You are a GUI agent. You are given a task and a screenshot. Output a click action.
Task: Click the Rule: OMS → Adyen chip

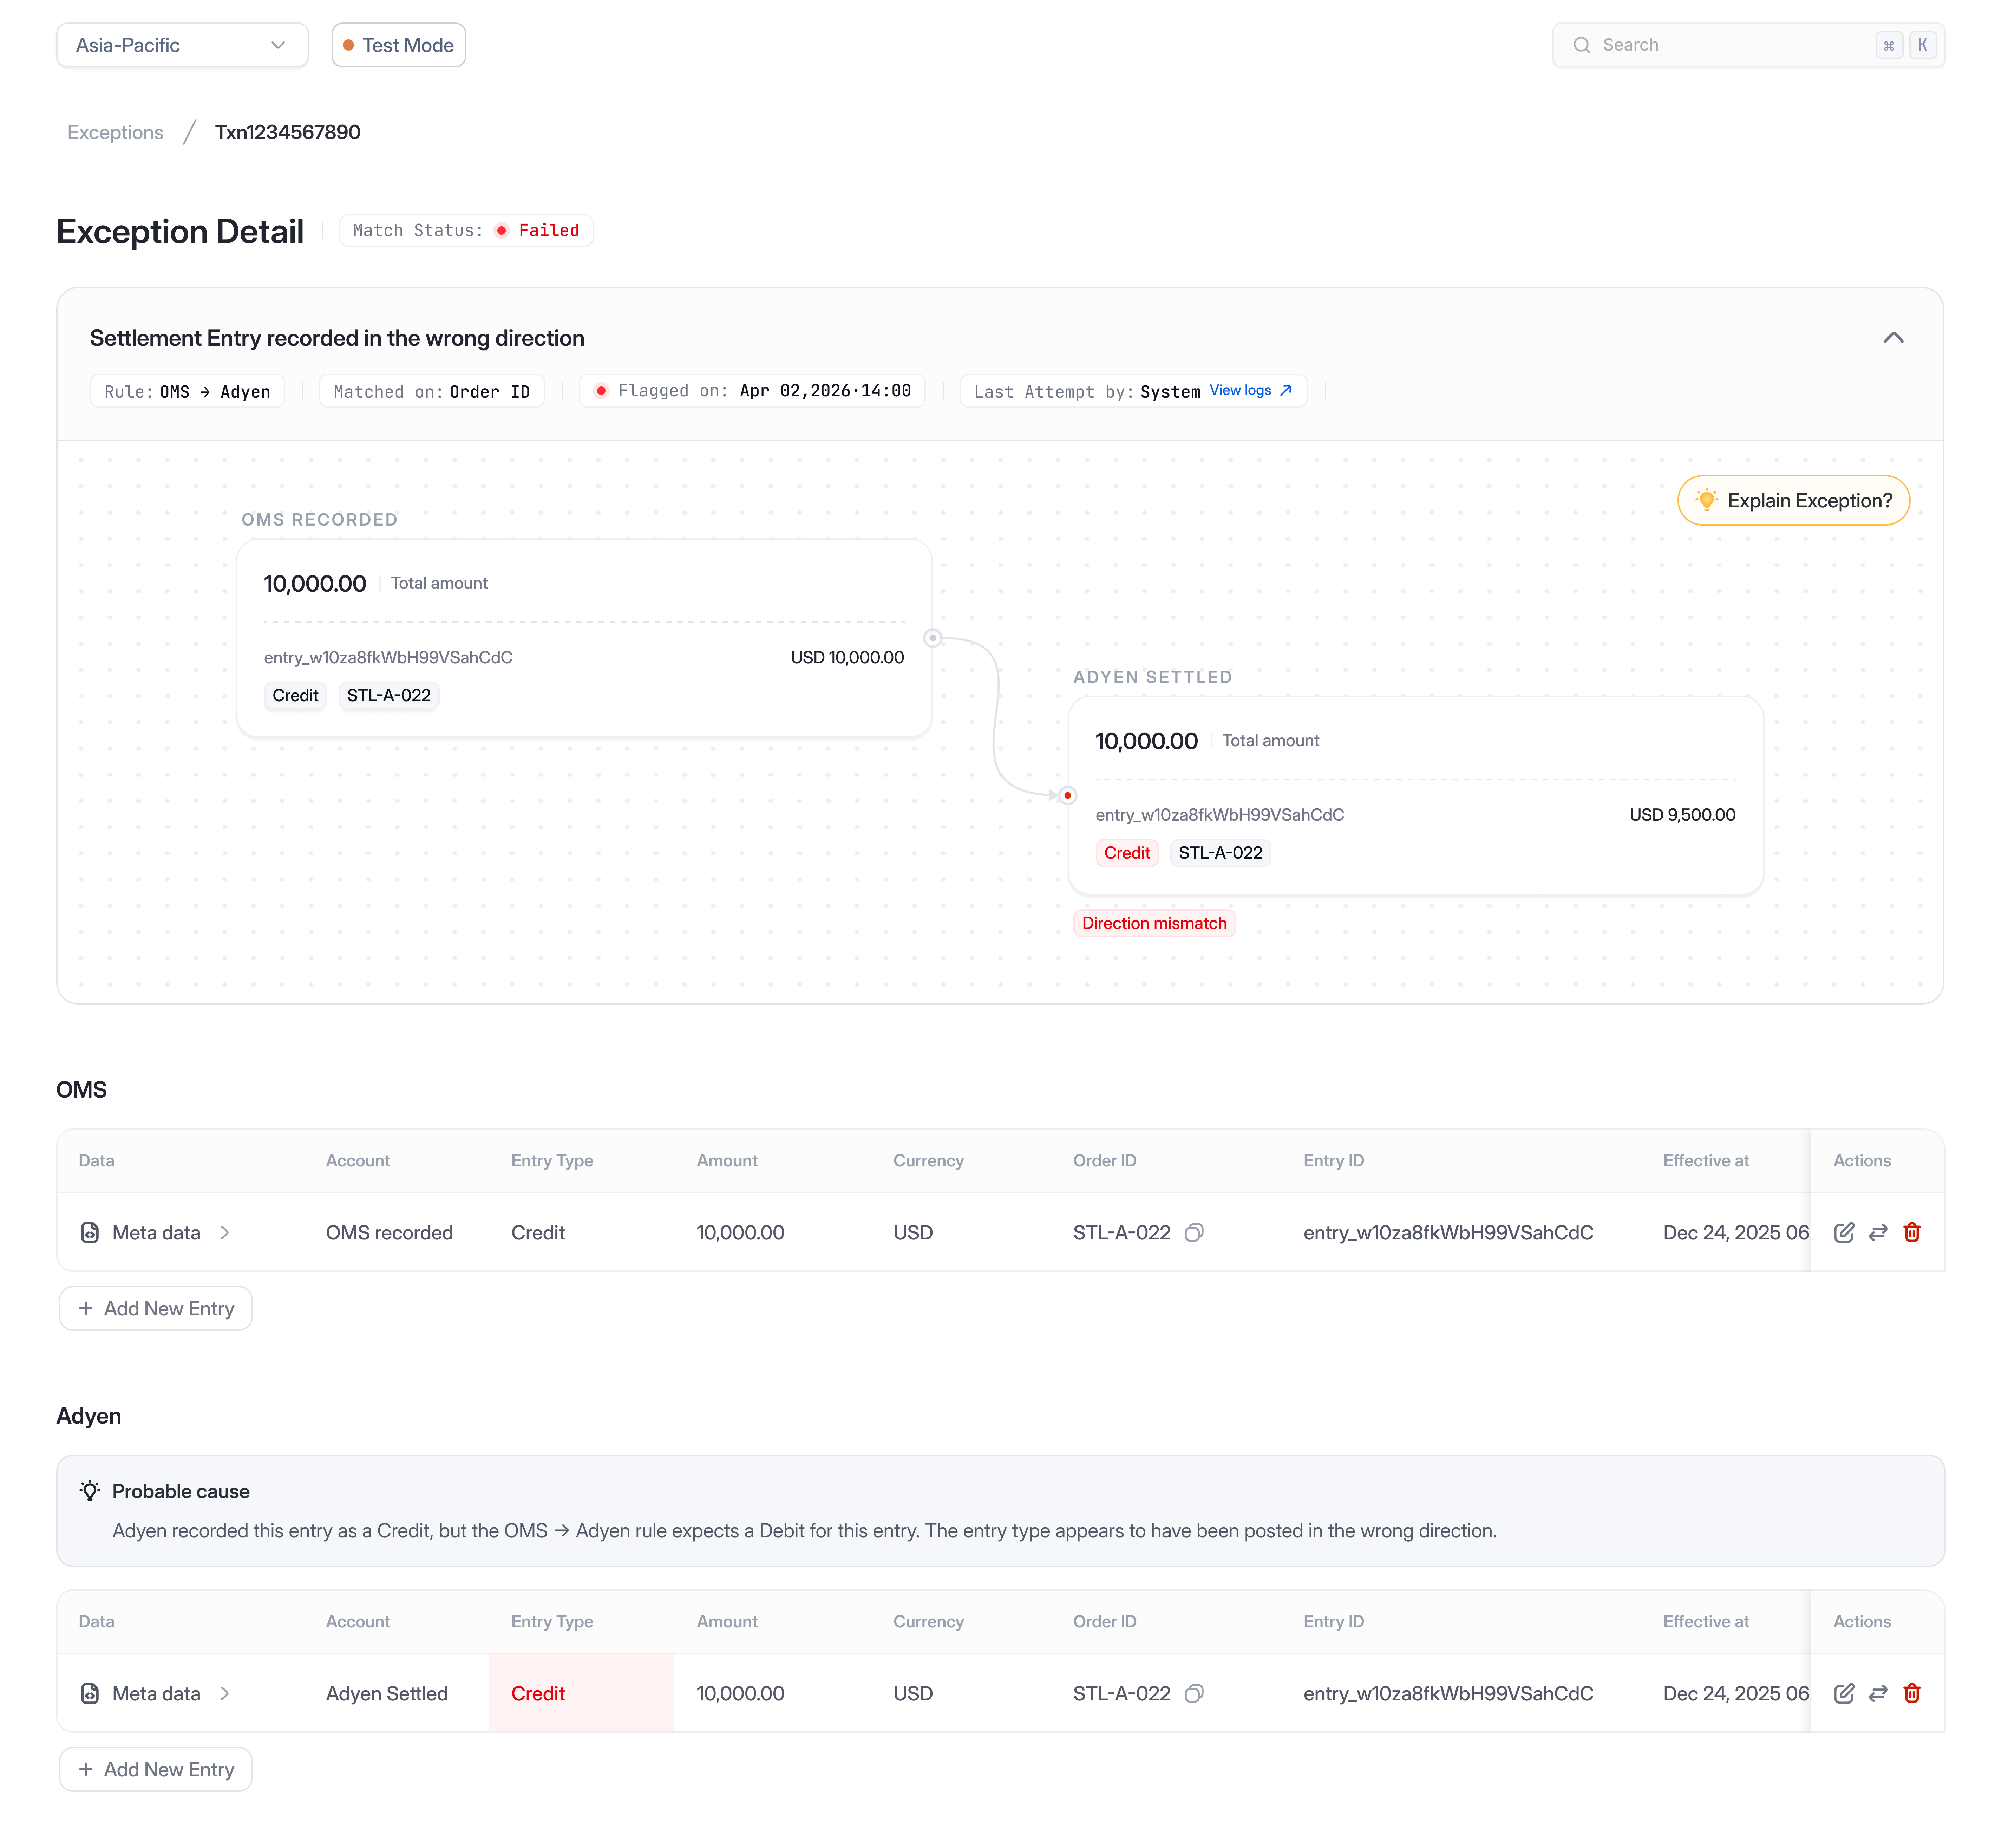pos(187,391)
